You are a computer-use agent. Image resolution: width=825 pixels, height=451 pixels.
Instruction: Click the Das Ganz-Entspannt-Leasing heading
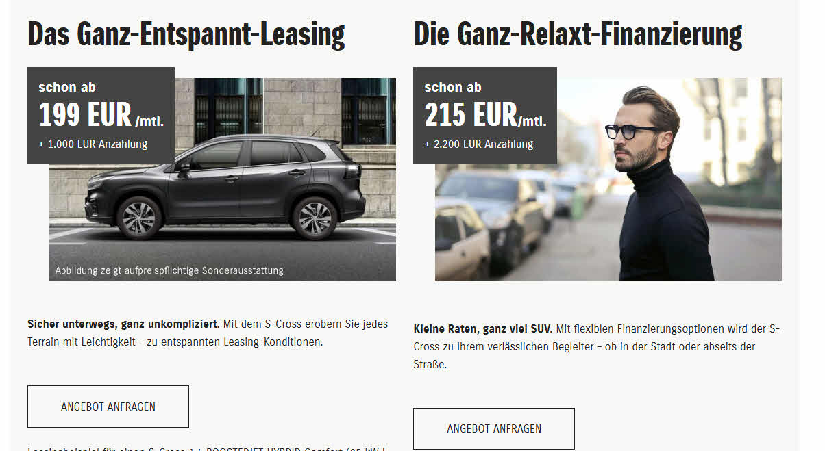tap(186, 34)
